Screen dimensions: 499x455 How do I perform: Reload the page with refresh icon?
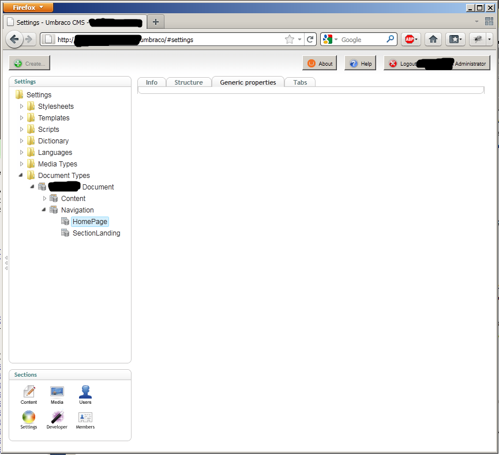click(310, 39)
